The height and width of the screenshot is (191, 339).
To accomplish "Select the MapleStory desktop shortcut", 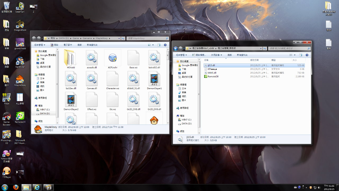I will coord(20,81).
